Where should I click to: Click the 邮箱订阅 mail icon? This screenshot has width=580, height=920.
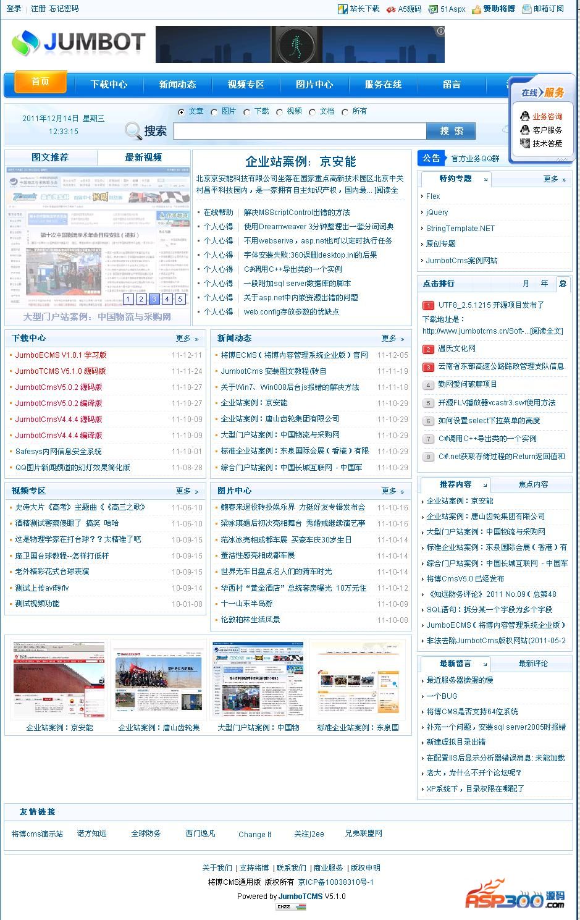[527, 9]
